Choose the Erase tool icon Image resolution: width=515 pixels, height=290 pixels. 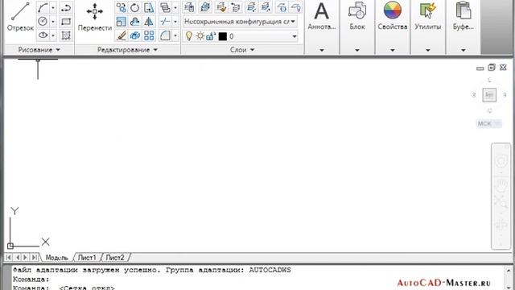coord(122,35)
